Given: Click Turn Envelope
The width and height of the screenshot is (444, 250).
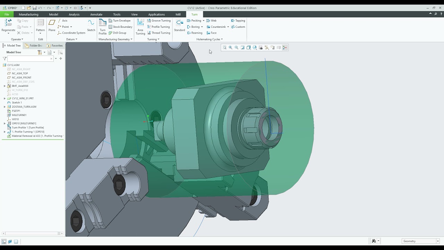Looking at the screenshot, I should pos(120,20).
